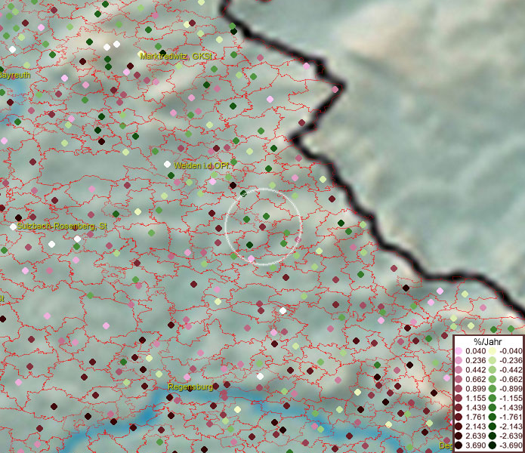The height and width of the screenshot is (453, 525).
Task: Click the -0.662 legend swatch
Action: (x=493, y=380)
